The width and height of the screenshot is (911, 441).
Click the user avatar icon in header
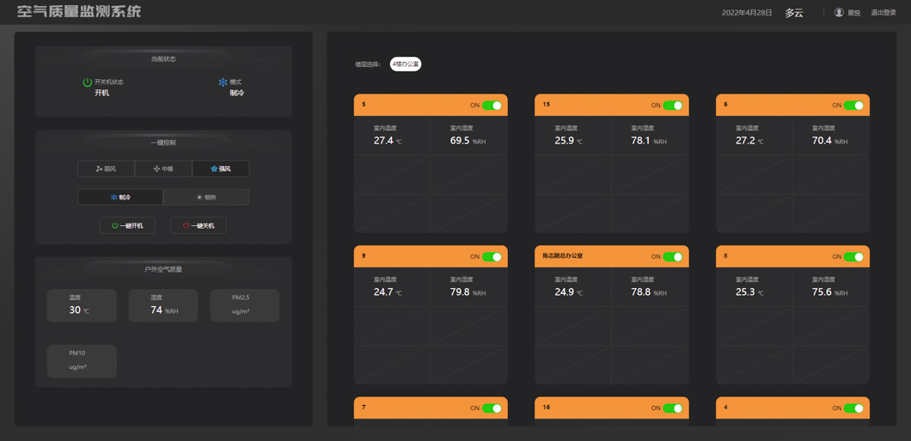tap(839, 13)
